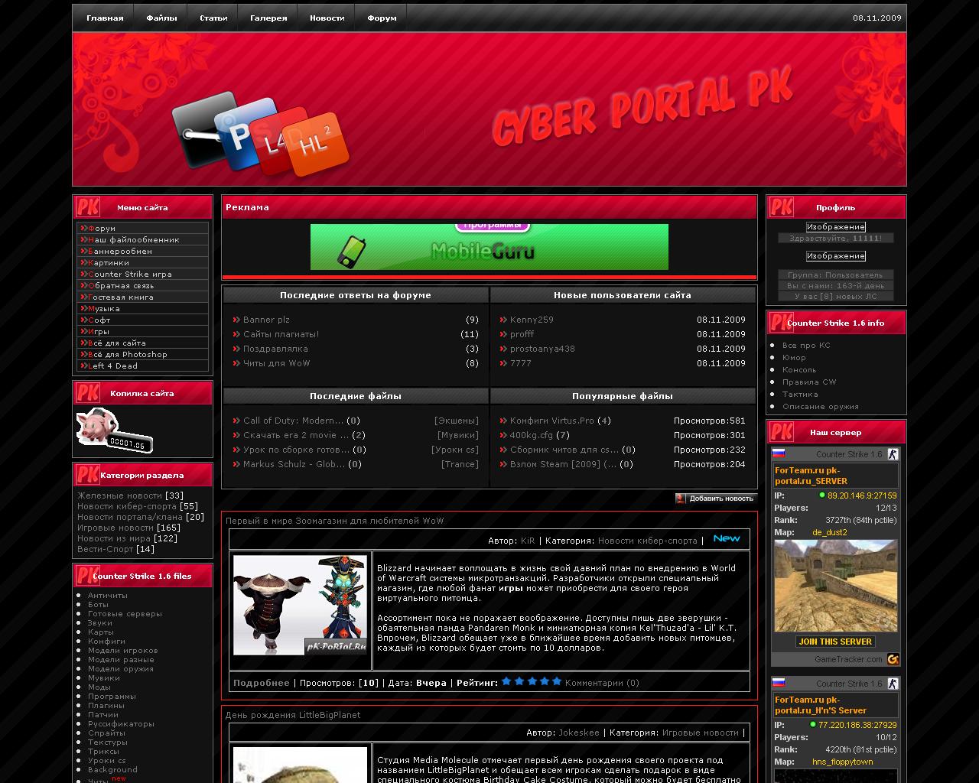This screenshot has width=979, height=783.
Task: Open Готовые серверы in CS 1.6 files
Action: pos(125,613)
